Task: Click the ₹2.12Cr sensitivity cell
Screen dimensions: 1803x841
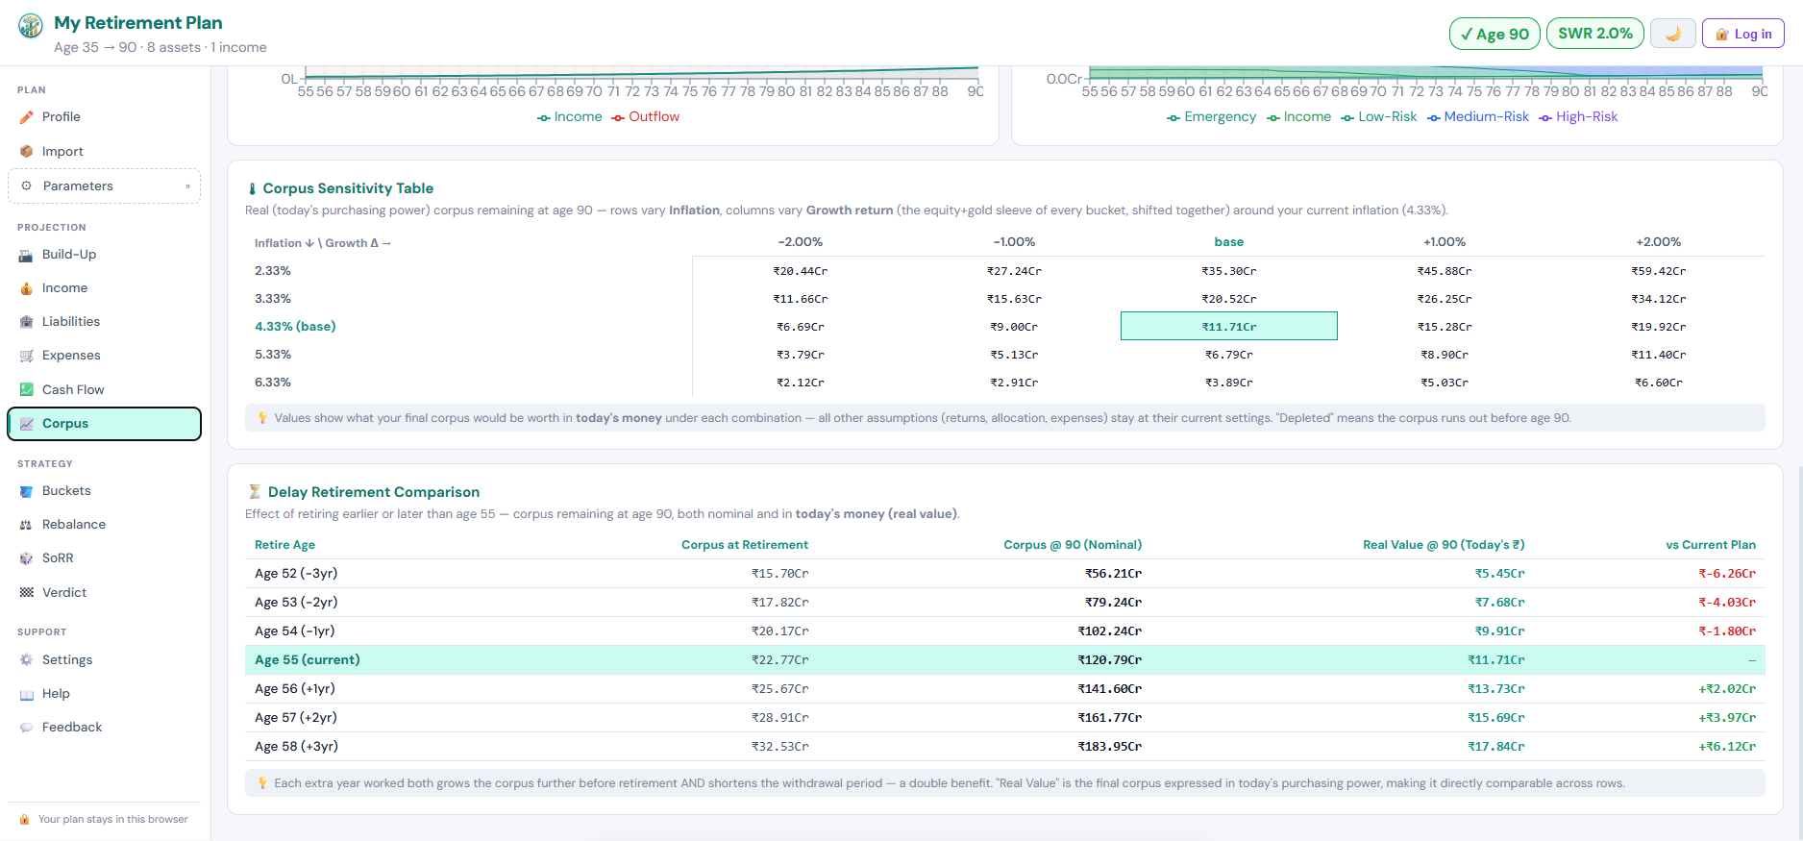Action: pos(801,383)
